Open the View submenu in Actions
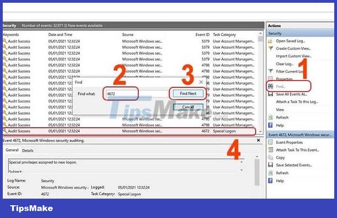The image size is (337, 218). 280,110
